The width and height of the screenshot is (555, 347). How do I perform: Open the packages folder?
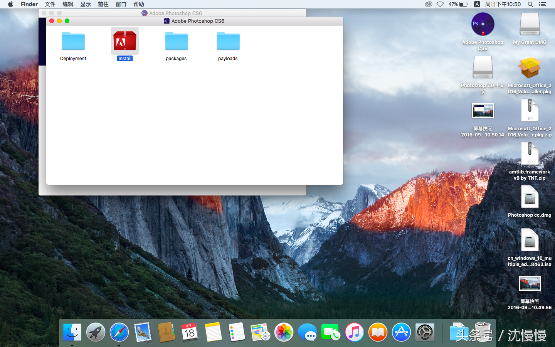coord(177,41)
